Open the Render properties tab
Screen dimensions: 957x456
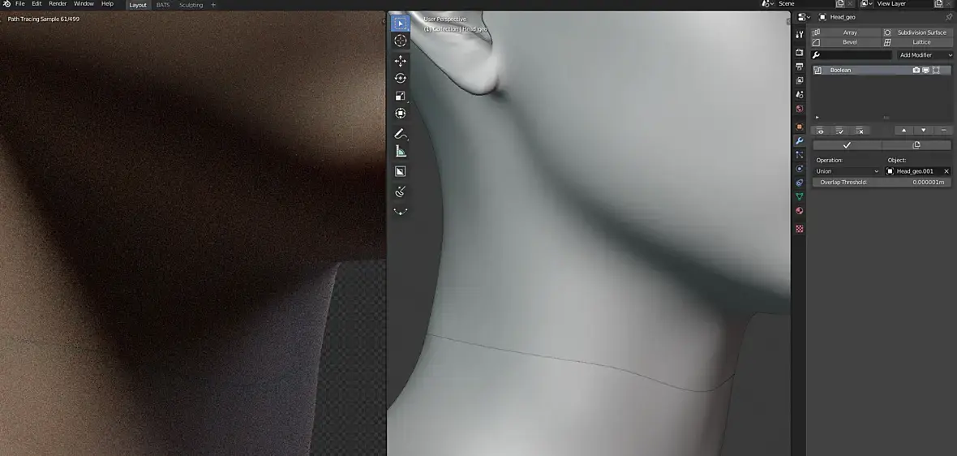[x=800, y=53]
